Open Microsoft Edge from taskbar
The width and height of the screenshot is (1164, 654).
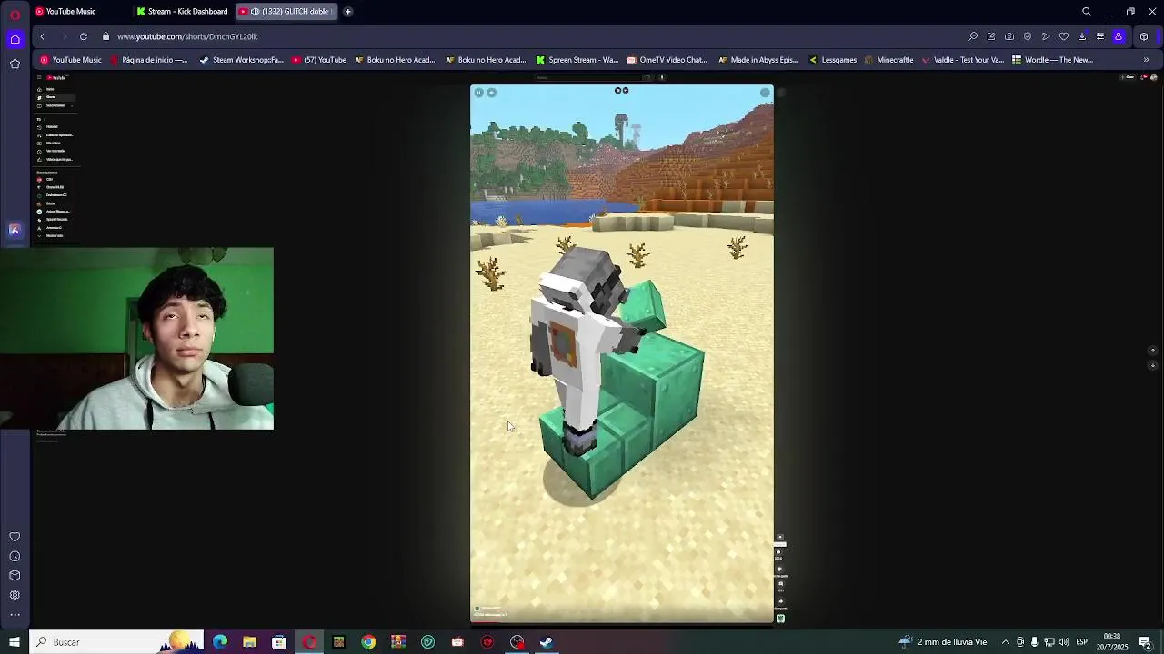pos(220,642)
